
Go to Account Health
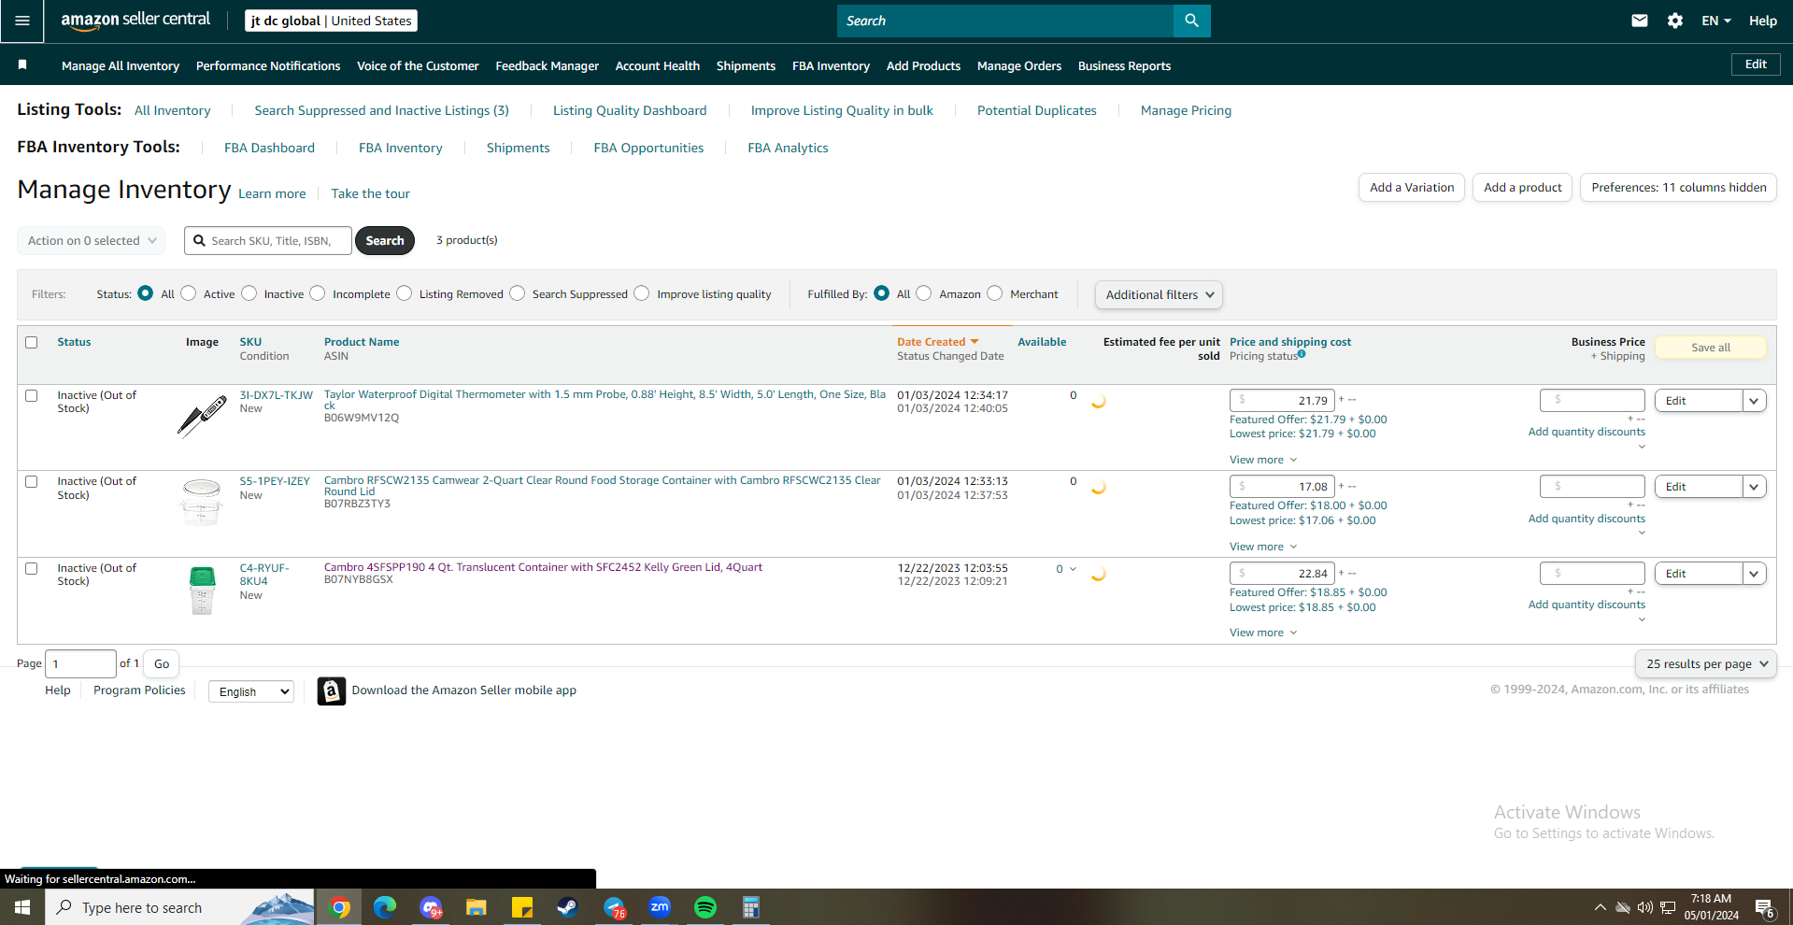pyautogui.click(x=658, y=65)
